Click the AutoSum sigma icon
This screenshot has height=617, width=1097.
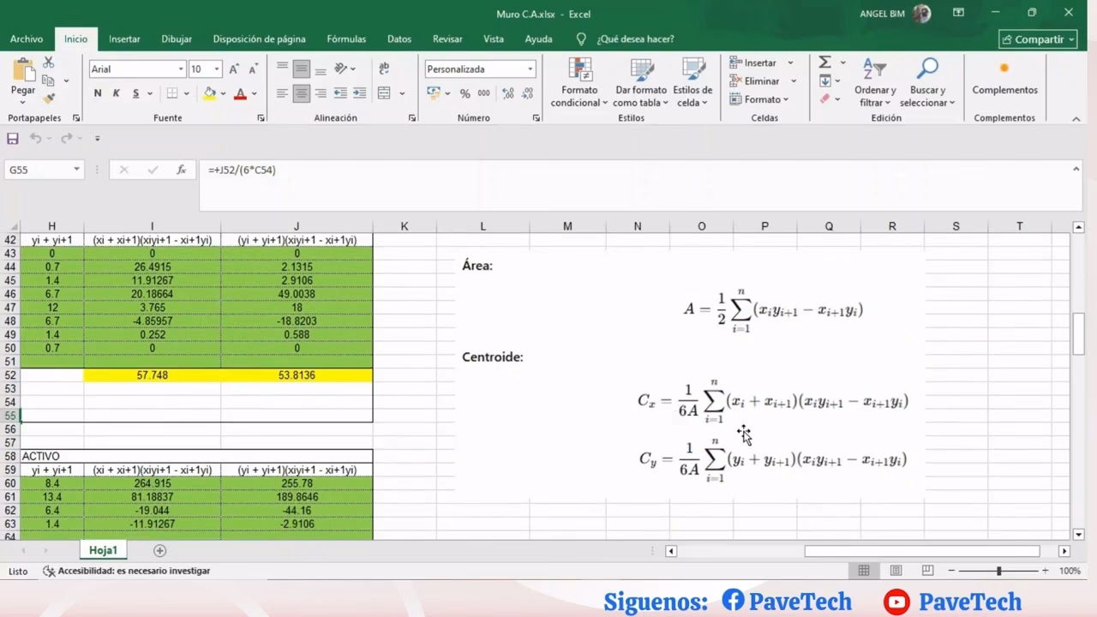[x=824, y=63]
